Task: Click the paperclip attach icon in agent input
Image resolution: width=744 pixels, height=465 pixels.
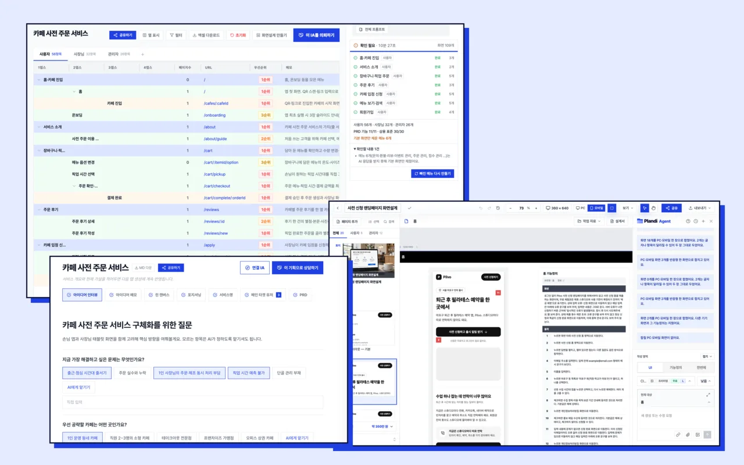Action: click(x=687, y=434)
